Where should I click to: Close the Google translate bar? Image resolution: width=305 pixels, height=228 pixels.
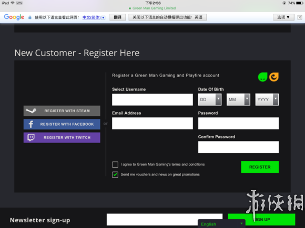pyautogui.click(x=300, y=17)
